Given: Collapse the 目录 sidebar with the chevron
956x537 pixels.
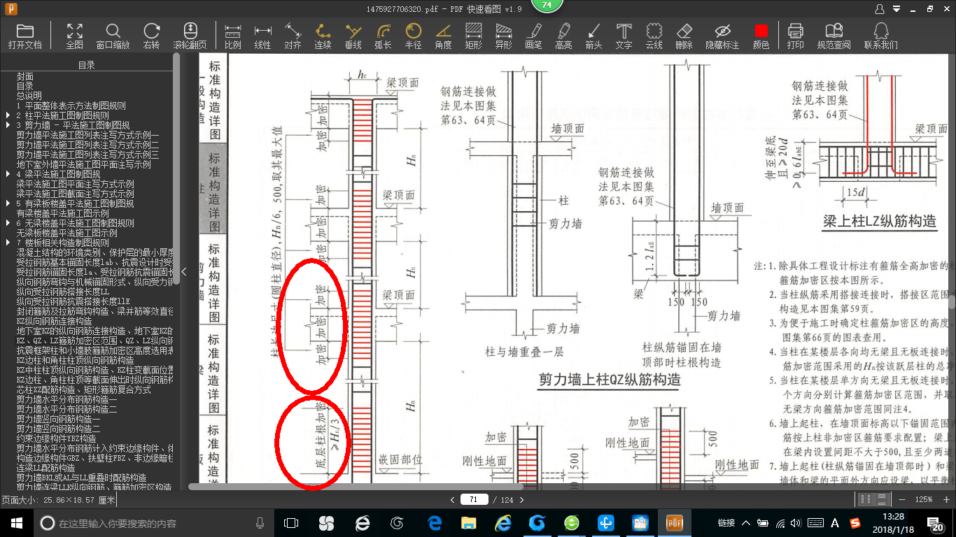Looking at the screenshot, I should [x=183, y=271].
